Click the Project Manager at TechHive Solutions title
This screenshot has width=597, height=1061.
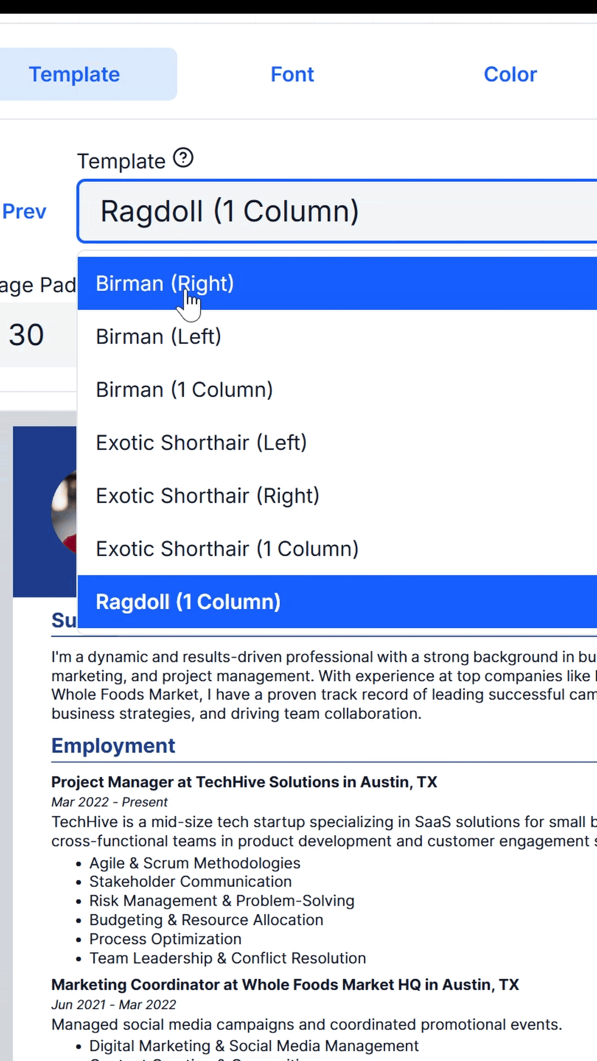click(244, 782)
